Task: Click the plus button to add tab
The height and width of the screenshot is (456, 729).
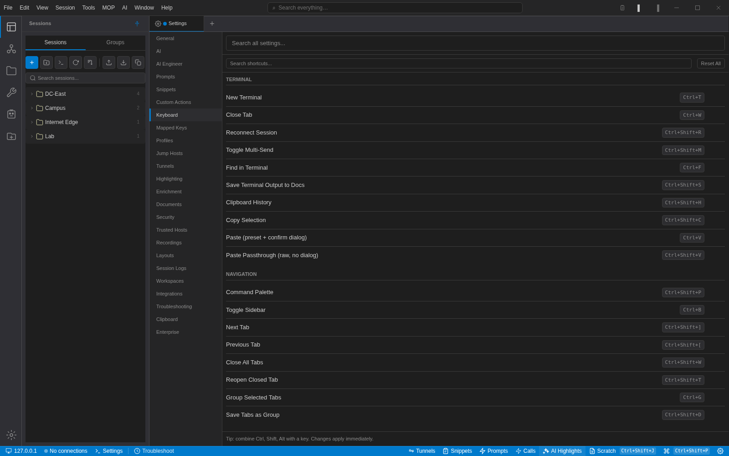Action: 212,24
